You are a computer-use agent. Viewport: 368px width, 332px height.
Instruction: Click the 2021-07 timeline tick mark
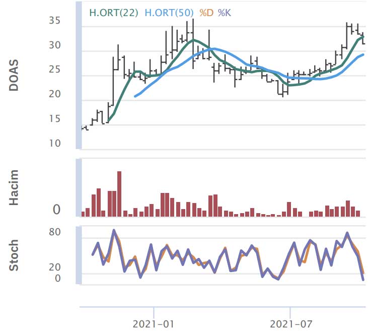(x=290, y=312)
